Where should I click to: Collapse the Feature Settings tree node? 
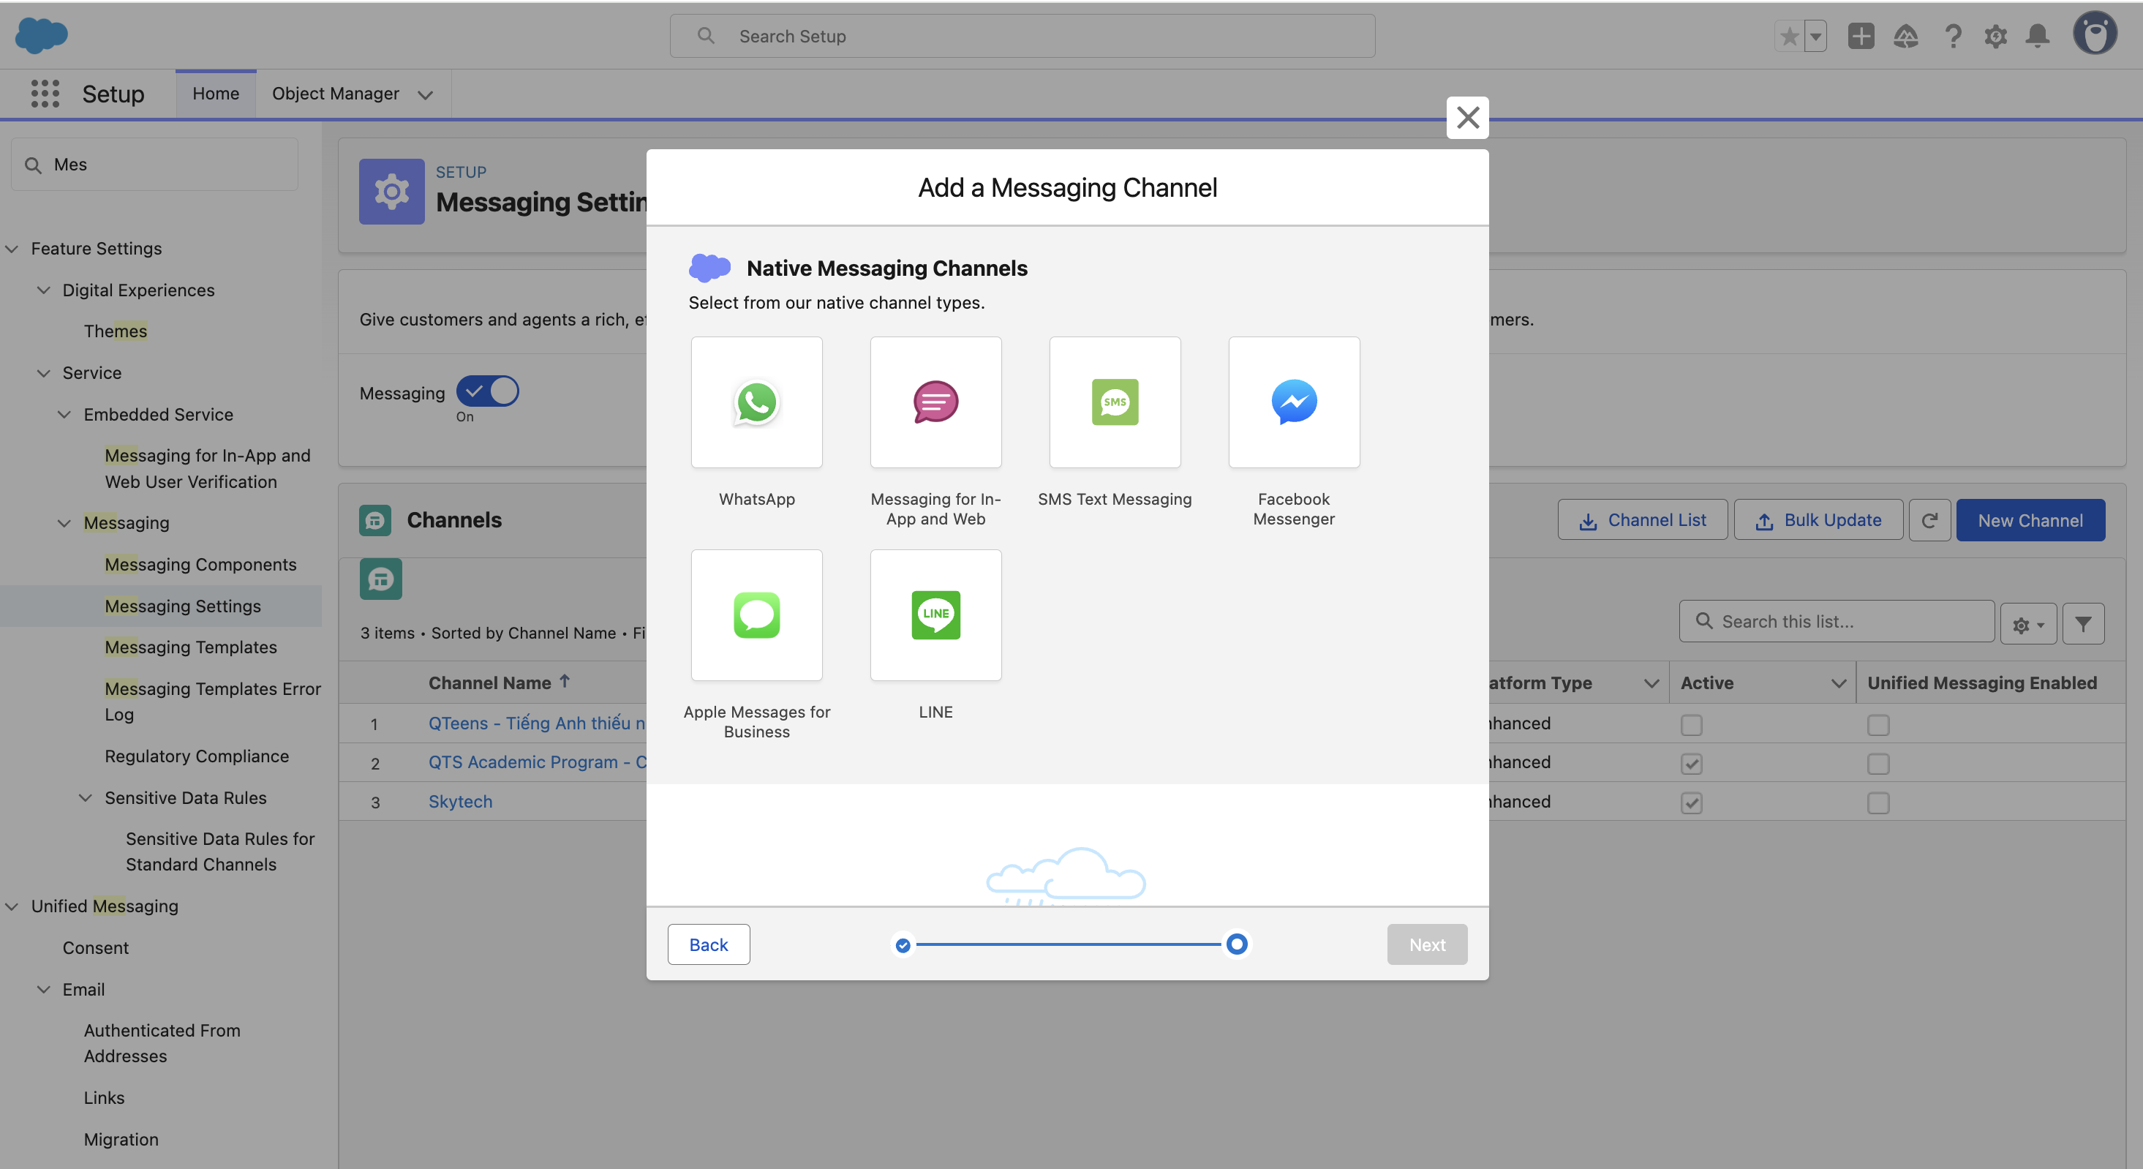pyautogui.click(x=12, y=248)
